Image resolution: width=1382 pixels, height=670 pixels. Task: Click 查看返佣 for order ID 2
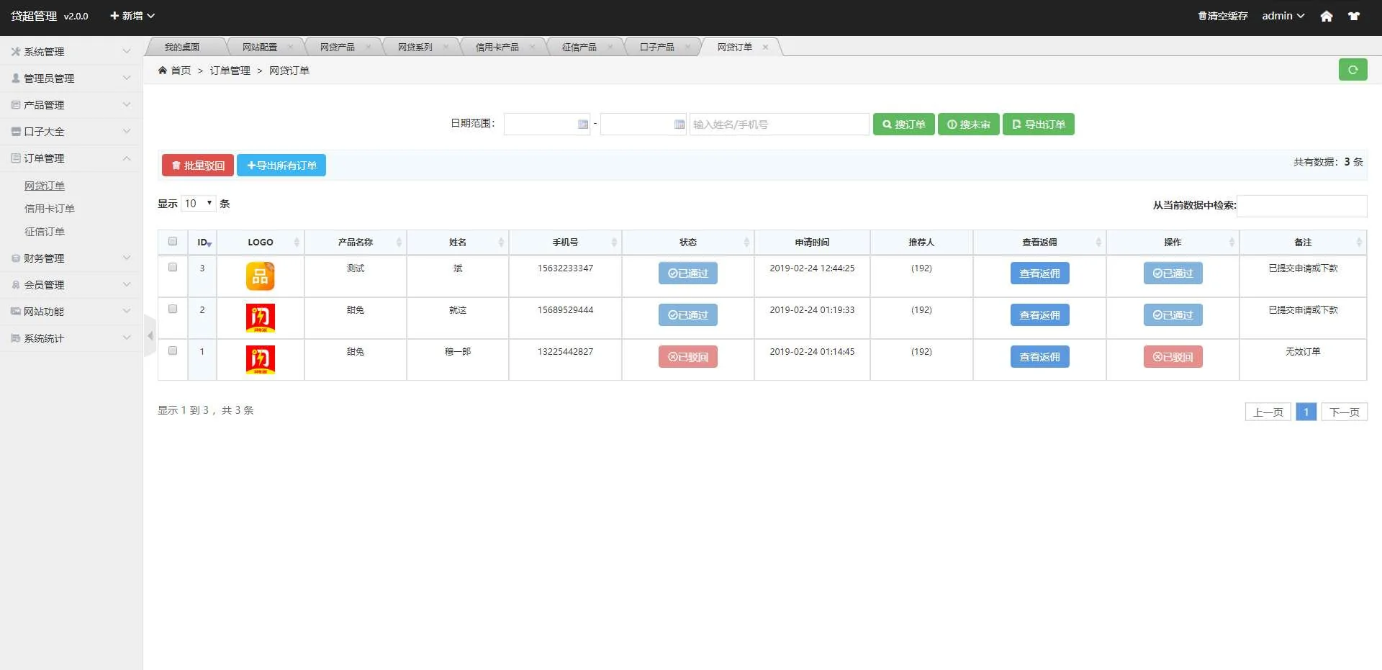[1039, 315]
